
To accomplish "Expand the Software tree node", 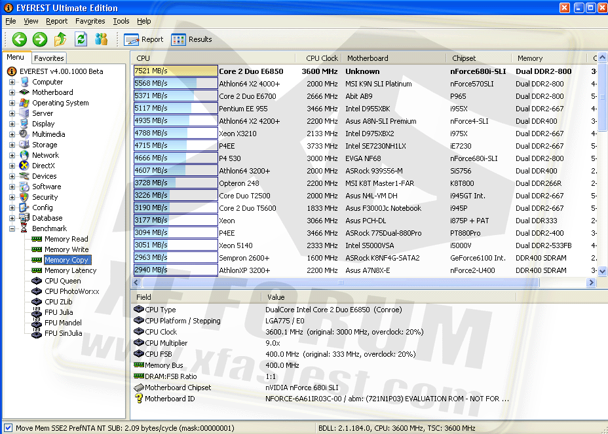I will click(12, 187).
